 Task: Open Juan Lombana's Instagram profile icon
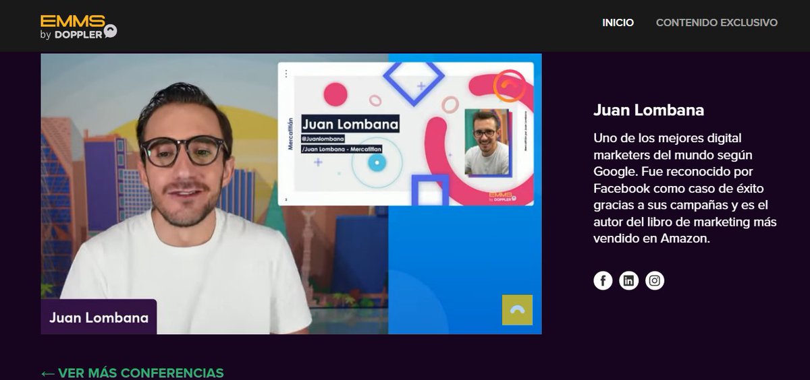click(655, 281)
